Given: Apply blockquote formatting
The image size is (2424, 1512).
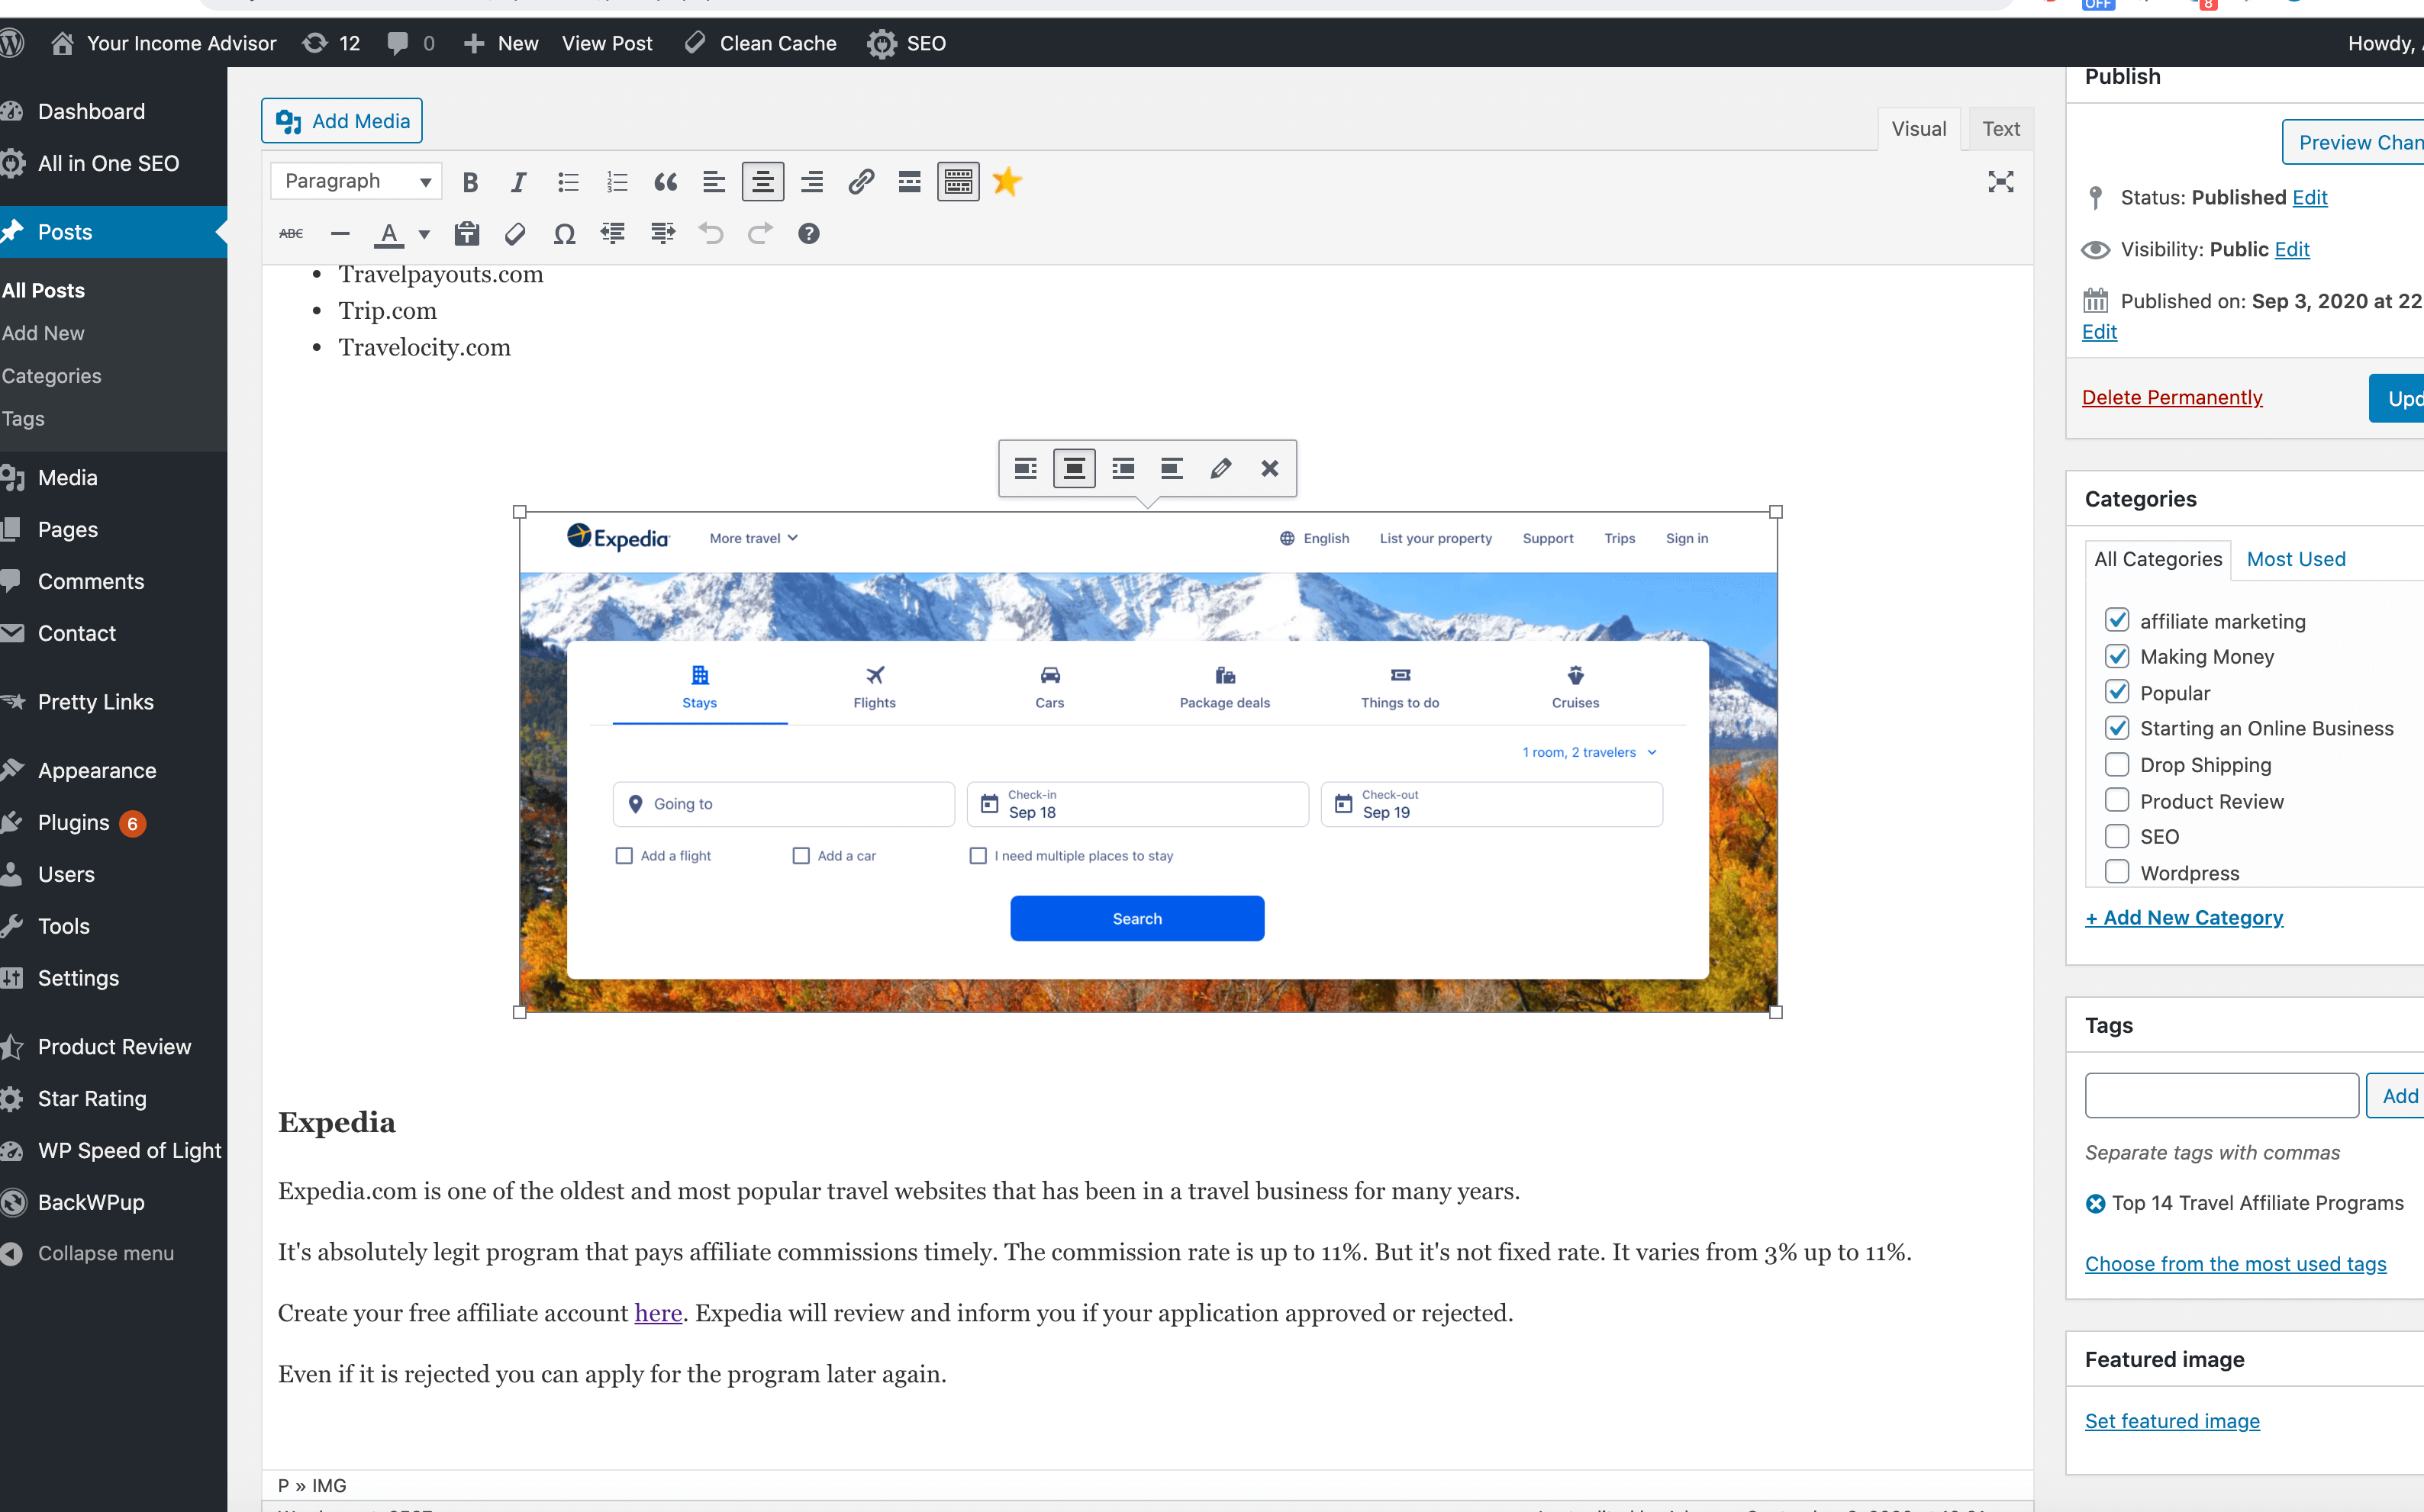Looking at the screenshot, I should point(666,182).
